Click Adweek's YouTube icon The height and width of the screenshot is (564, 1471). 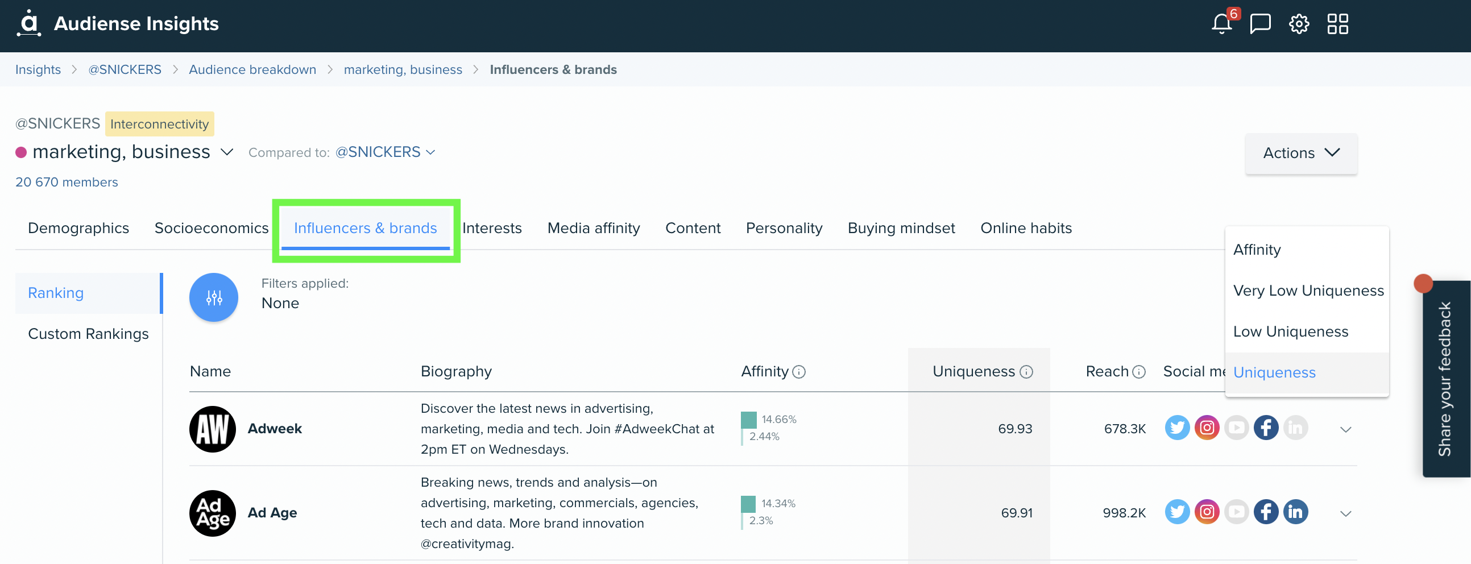pos(1236,428)
